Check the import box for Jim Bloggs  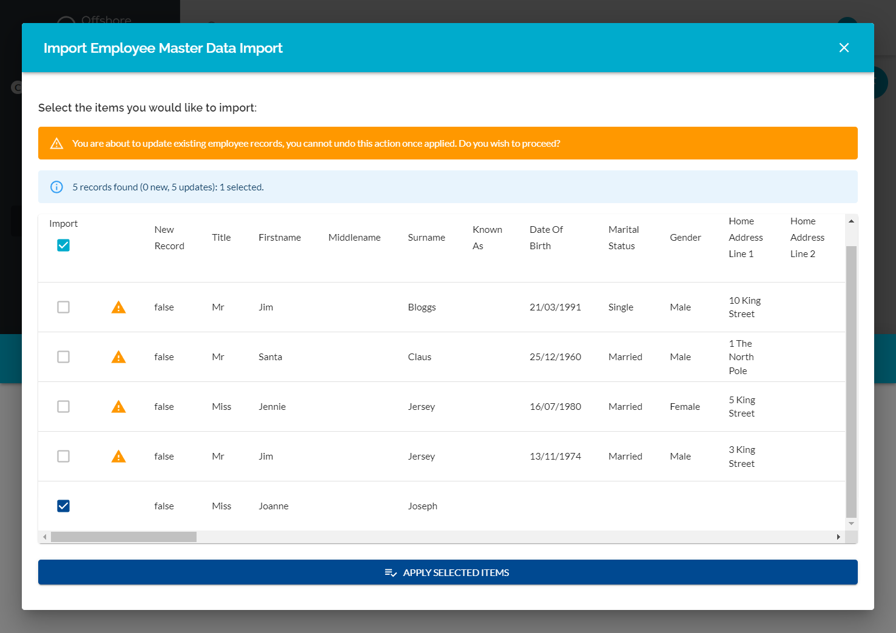click(x=63, y=307)
